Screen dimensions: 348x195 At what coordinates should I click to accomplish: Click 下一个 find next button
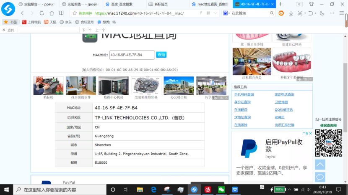[x=86, y=30]
